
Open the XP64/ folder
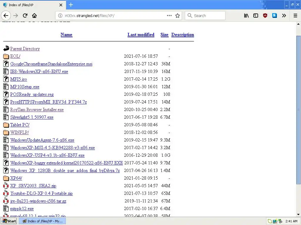16,178
